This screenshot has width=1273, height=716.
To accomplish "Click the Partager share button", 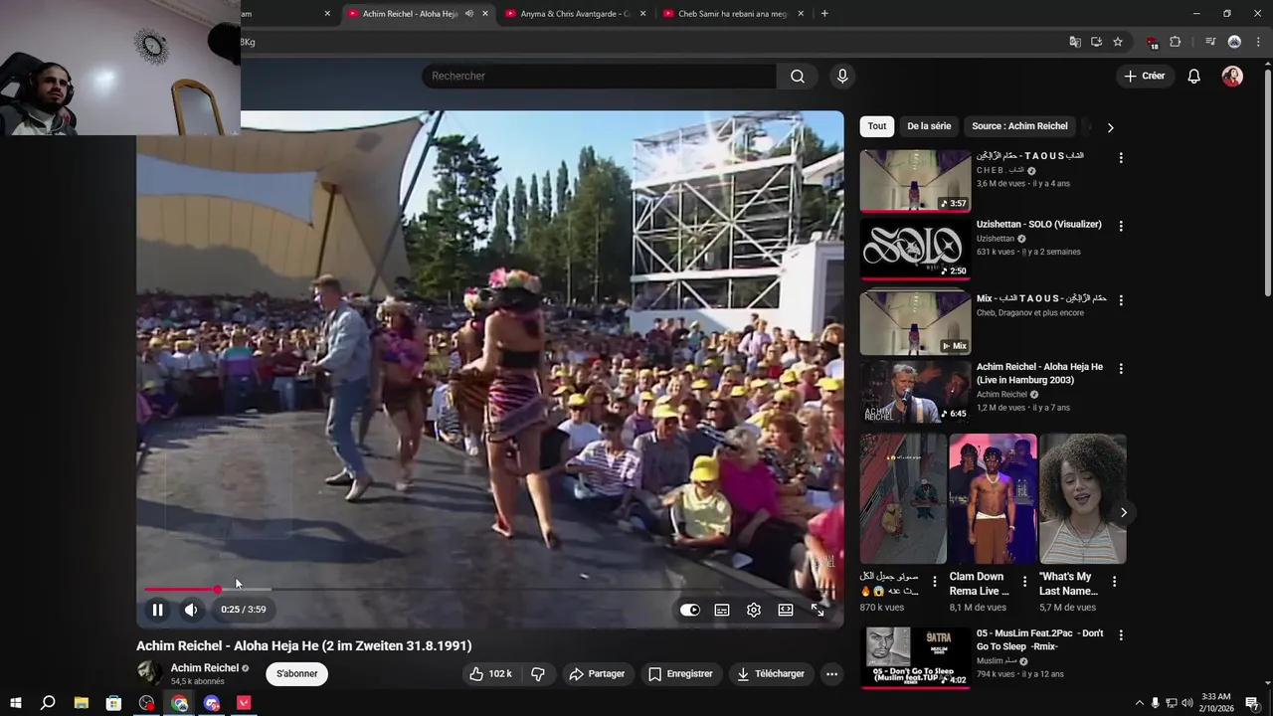I will (597, 673).
